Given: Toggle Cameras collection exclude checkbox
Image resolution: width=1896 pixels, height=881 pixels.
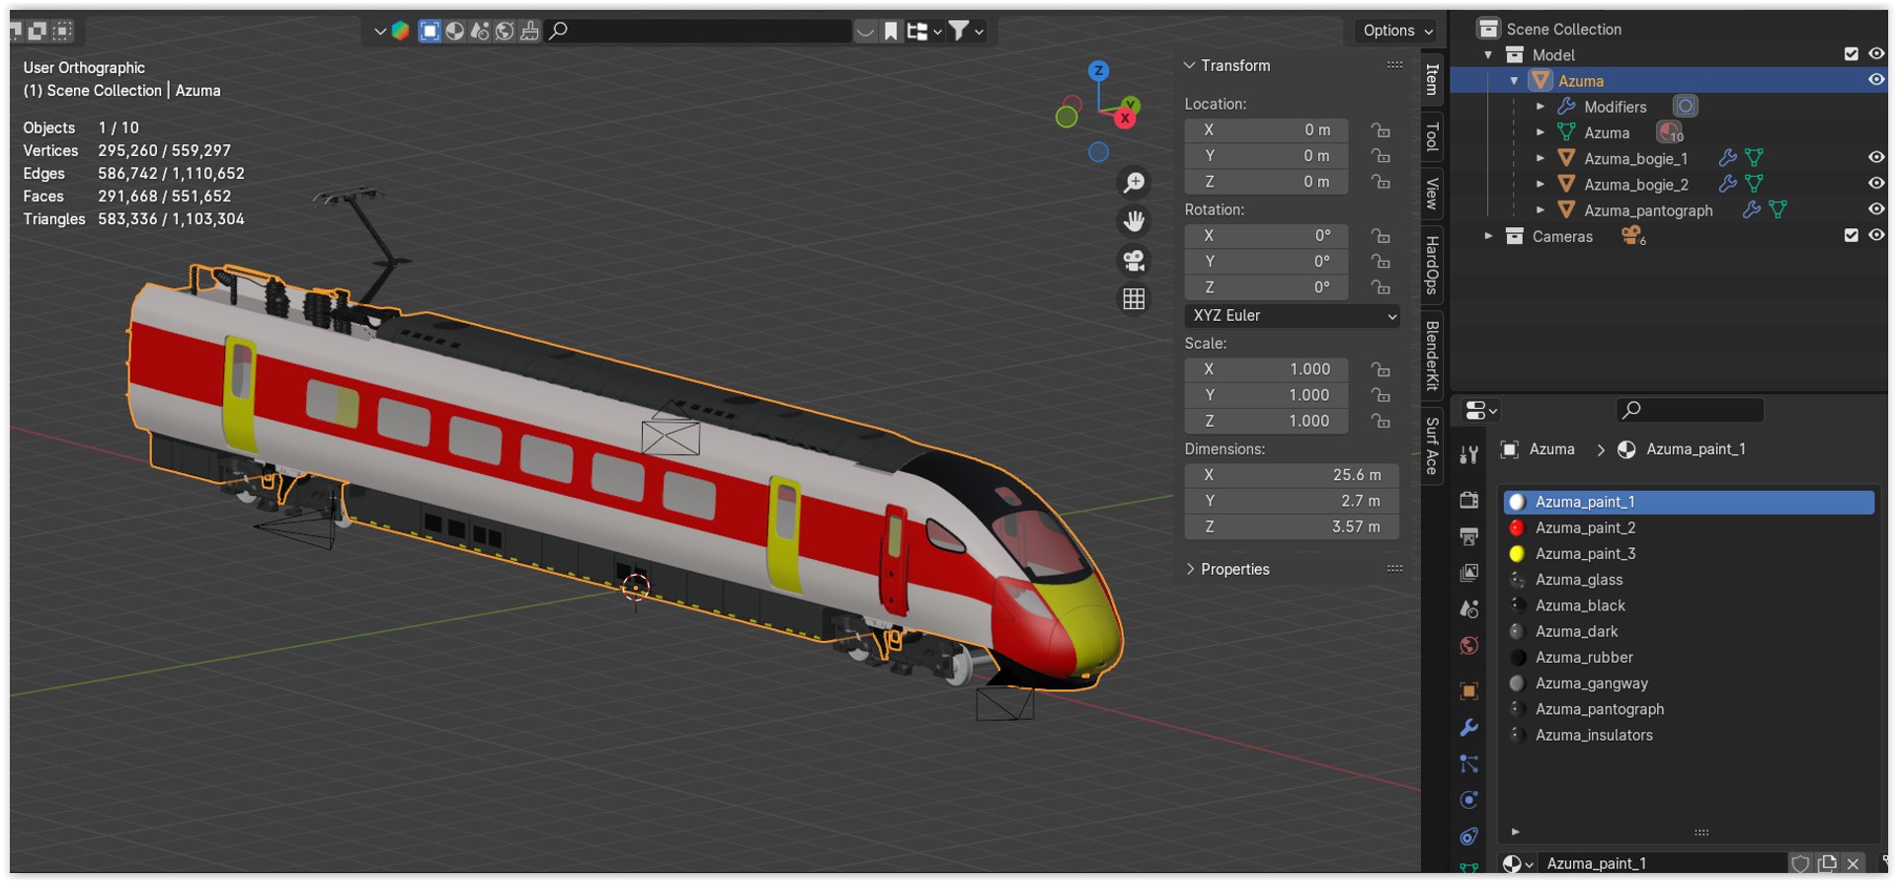Looking at the screenshot, I should tap(1852, 235).
